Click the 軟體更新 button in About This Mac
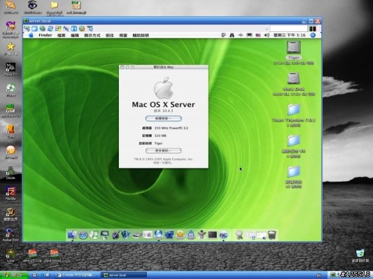 163,119
